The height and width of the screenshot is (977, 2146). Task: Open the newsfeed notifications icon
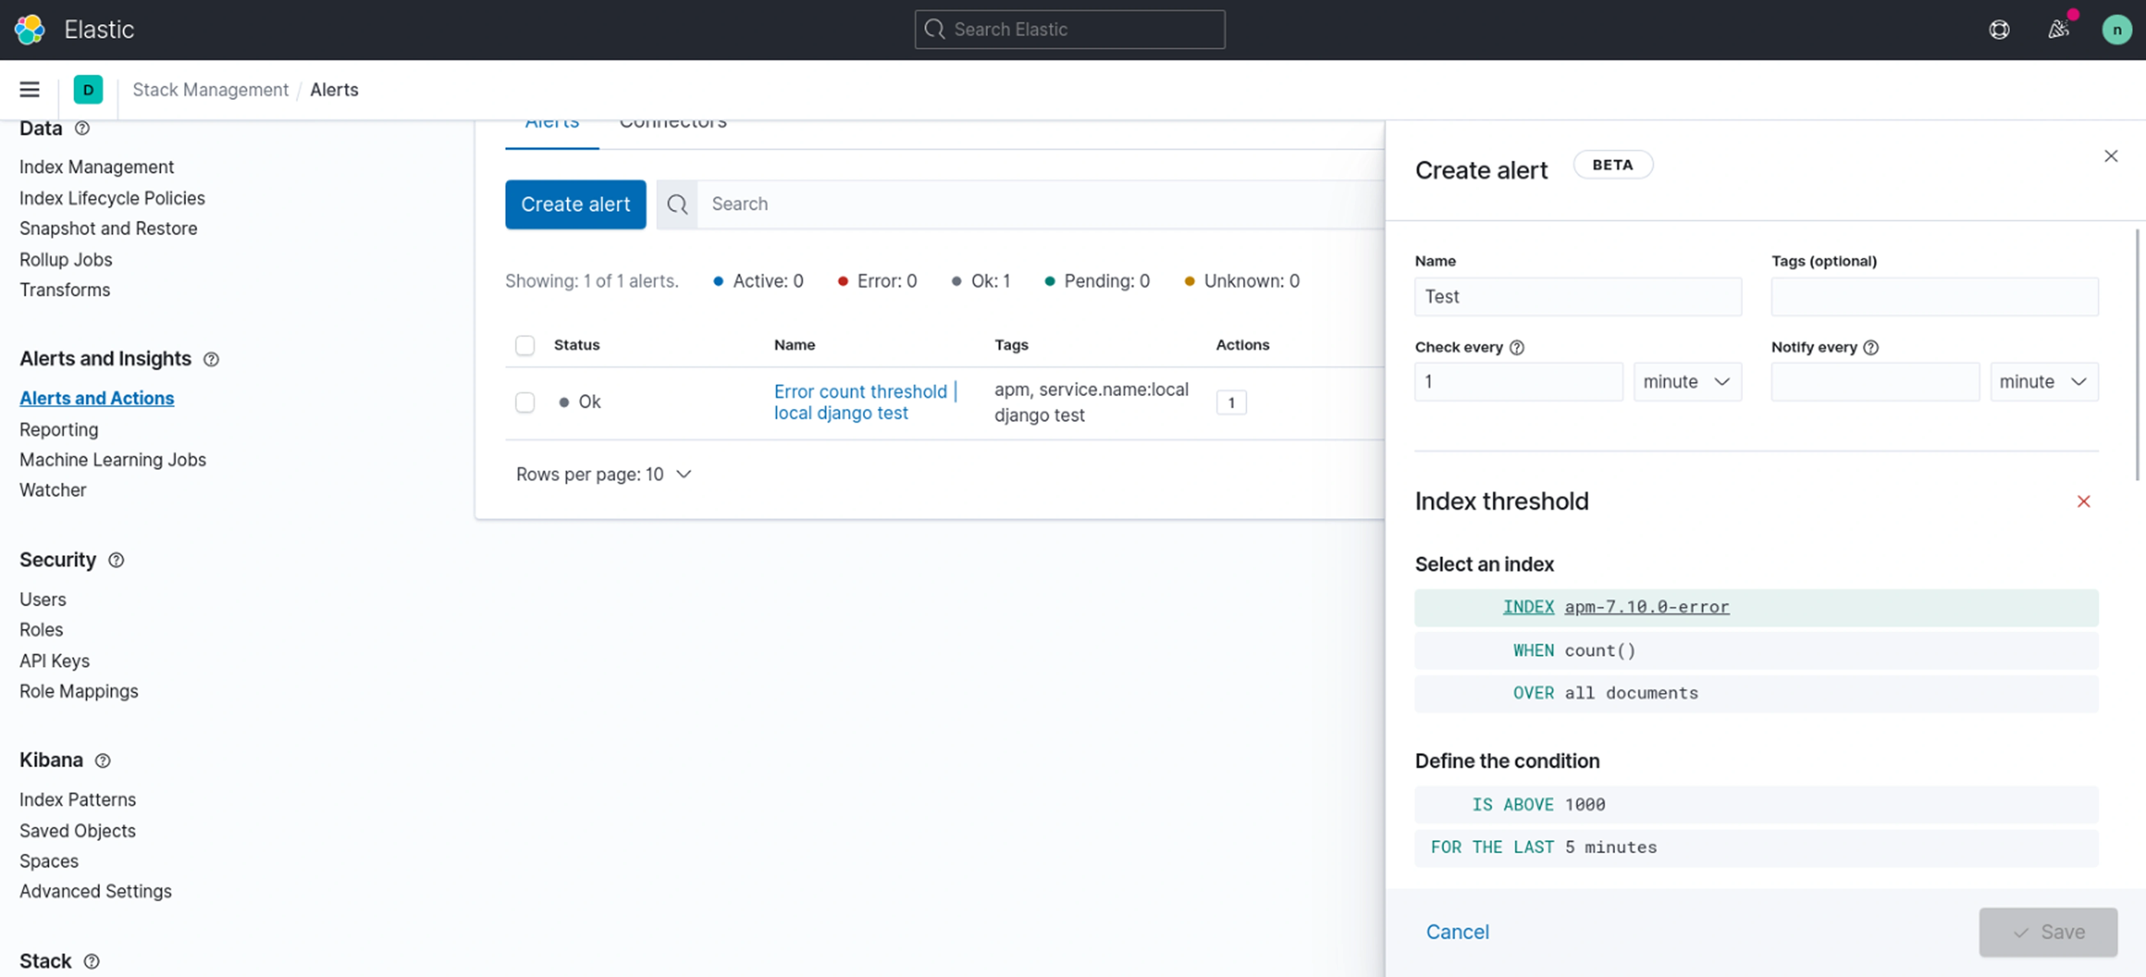[2058, 29]
